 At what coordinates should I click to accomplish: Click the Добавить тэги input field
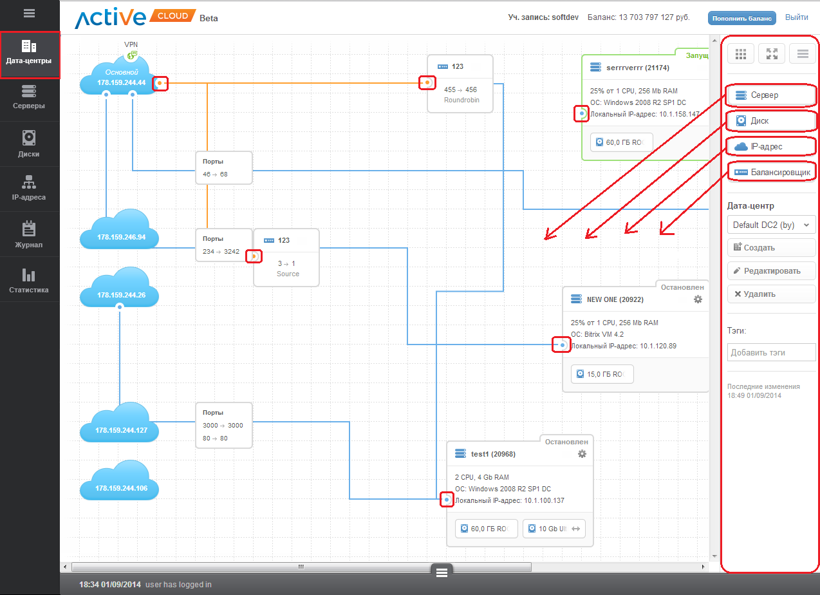tap(771, 352)
